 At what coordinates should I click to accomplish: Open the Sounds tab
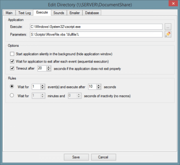[x=58, y=13]
